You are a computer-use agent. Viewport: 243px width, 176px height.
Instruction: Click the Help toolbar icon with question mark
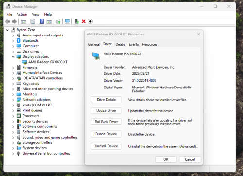point(42,21)
